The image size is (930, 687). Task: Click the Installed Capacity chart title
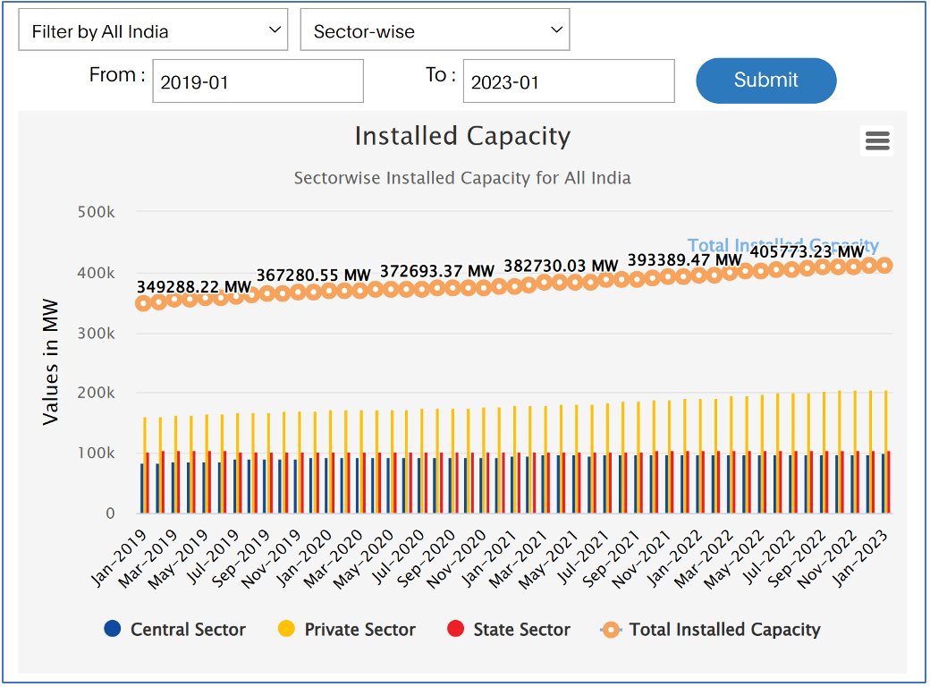tap(462, 136)
